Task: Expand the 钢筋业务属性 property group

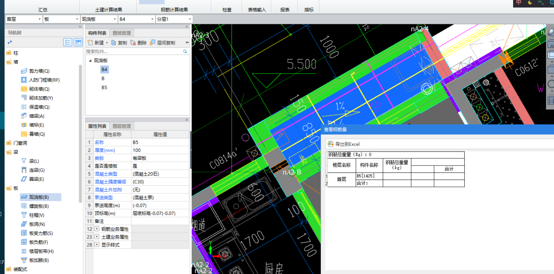Action: click(x=97, y=229)
